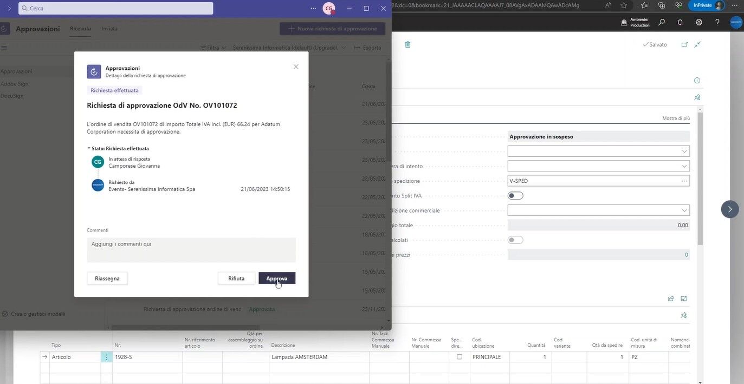The width and height of the screenshot is (744, 384).
Task: Delete the order using the trash icon
Action: (408, 44)
